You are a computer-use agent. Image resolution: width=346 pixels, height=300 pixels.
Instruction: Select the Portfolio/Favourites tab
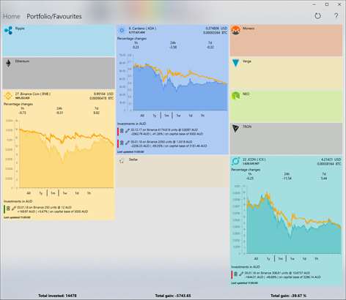[x=54, y=16]
